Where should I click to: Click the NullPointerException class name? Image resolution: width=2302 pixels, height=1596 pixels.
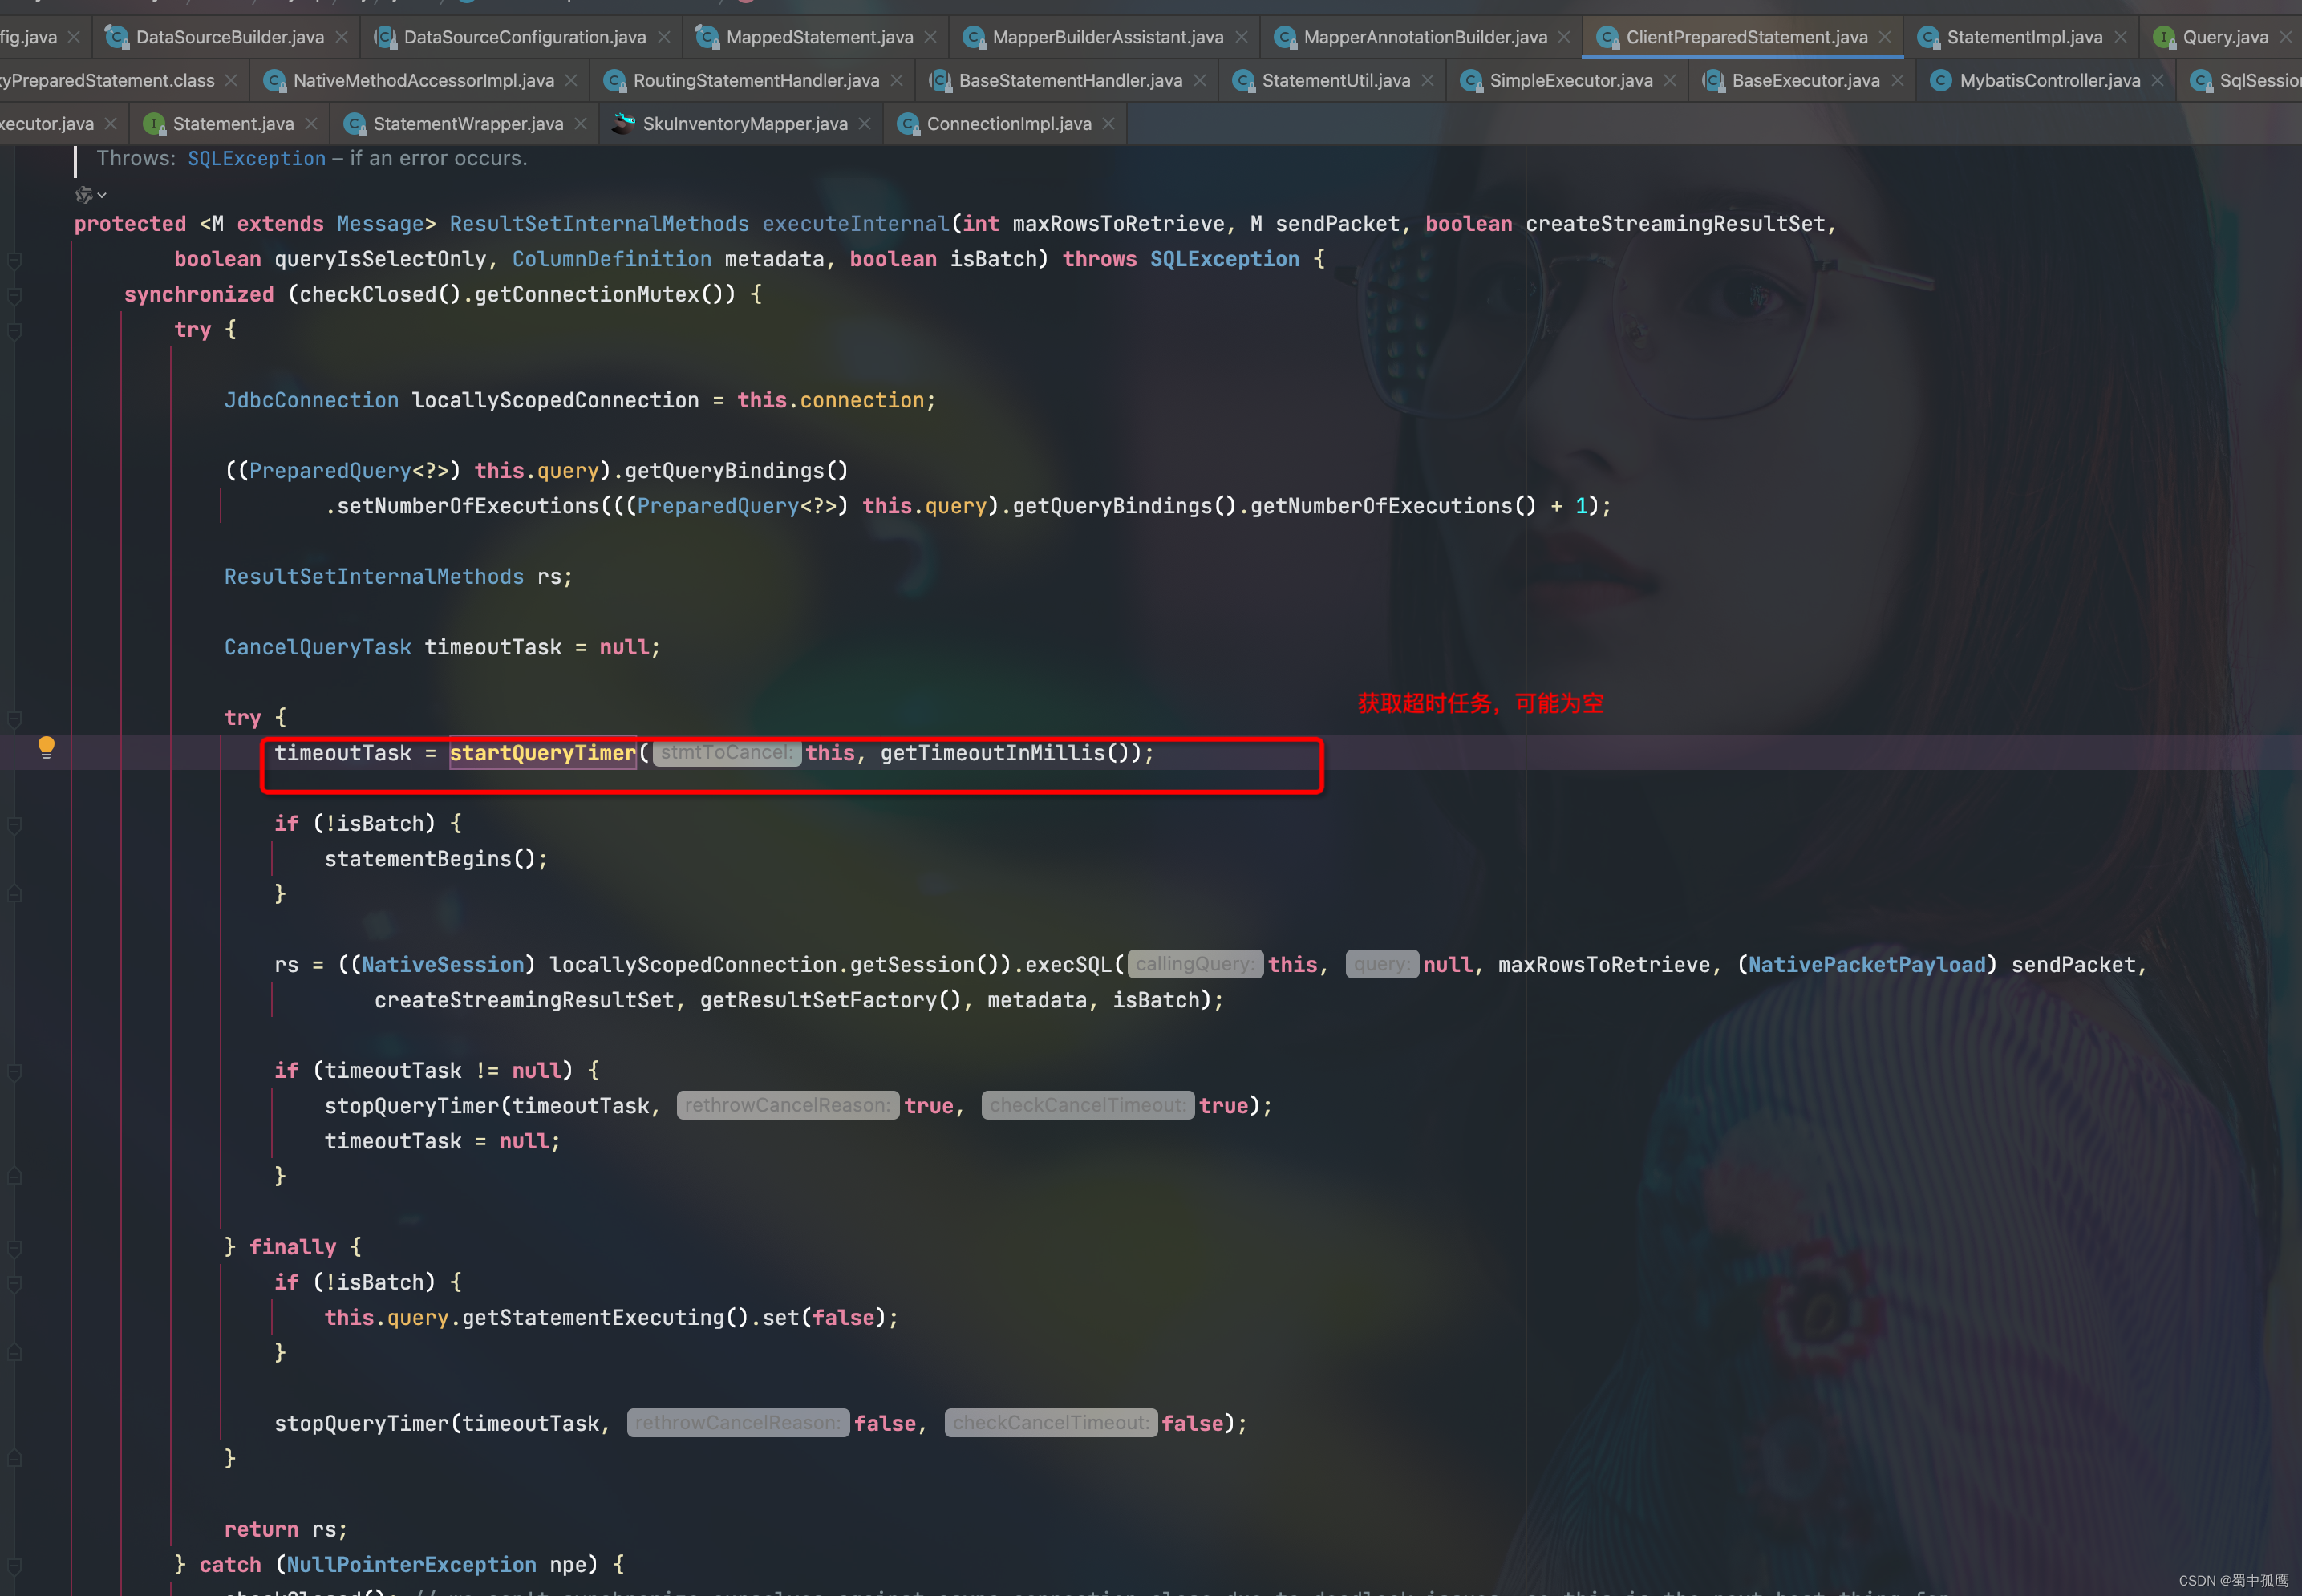[411, 1564]
